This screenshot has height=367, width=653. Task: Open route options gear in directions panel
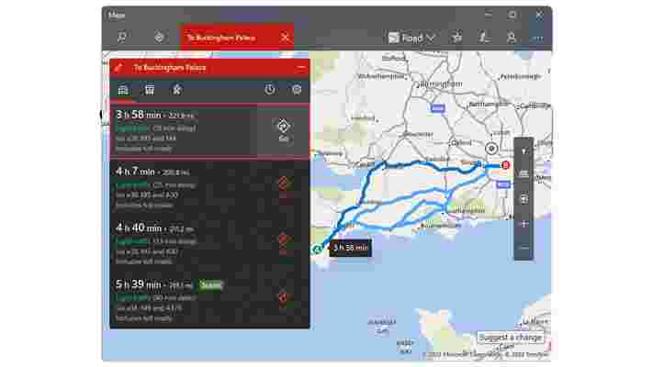coord(297,90)
